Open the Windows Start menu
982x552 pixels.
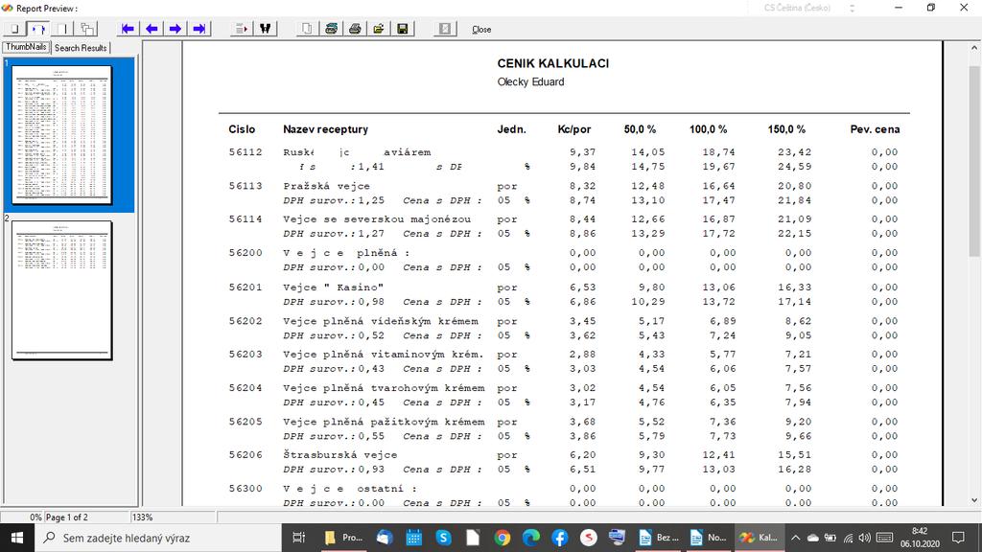[17, 538]
